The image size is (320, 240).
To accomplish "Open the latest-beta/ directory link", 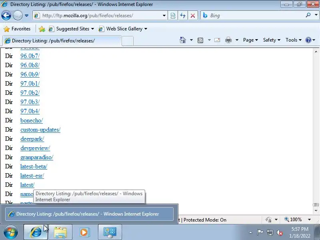I will tap(34, 166).
